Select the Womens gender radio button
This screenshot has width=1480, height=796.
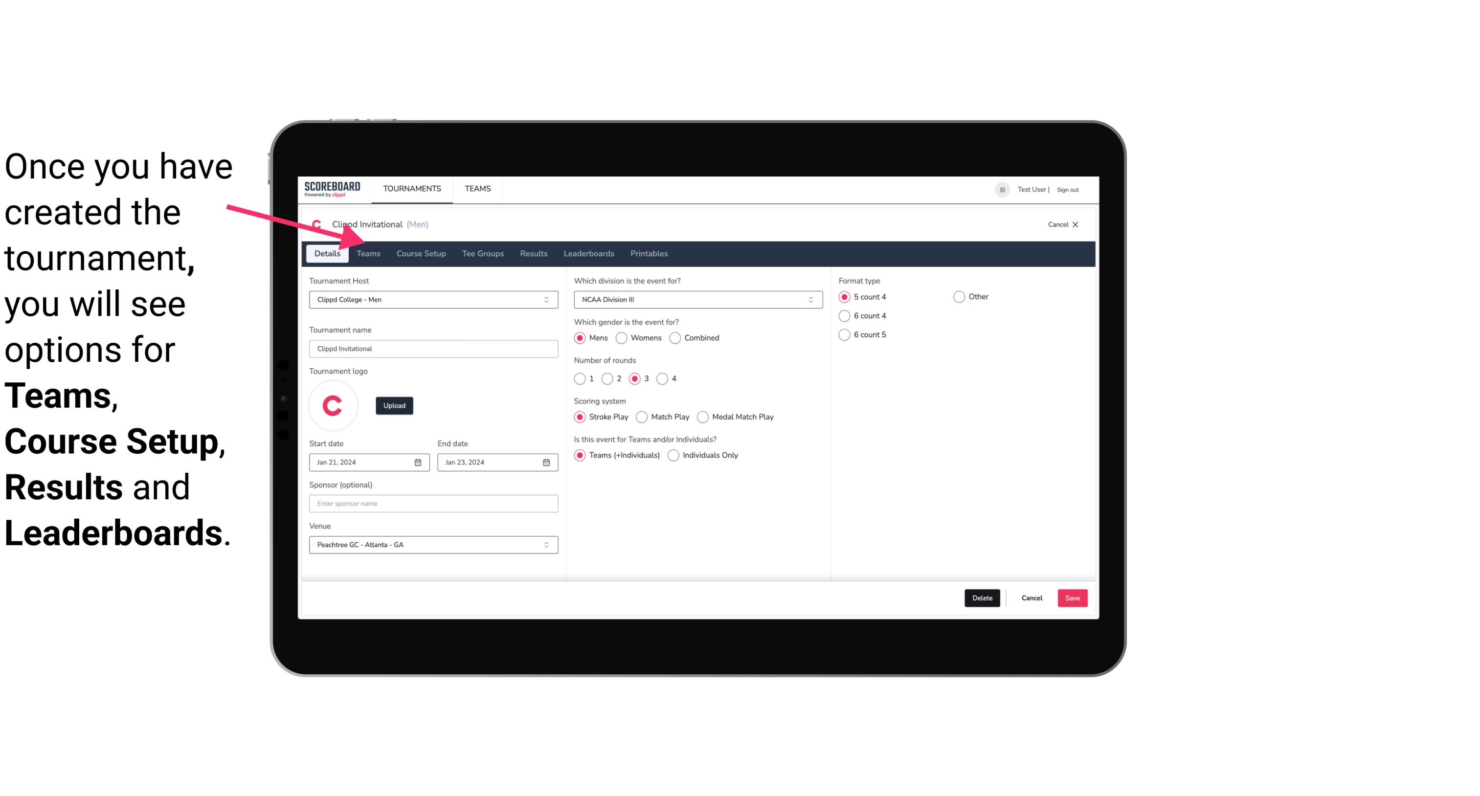tap(622, 337)
